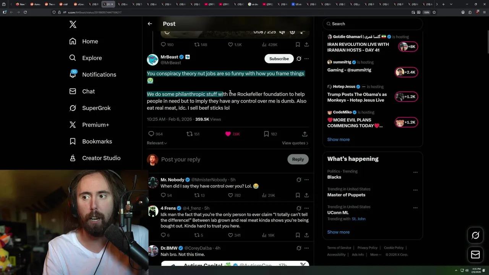Viewport: 489px width, 275px height.
Task: Share the MrBeast post
Action: point(304,134)
